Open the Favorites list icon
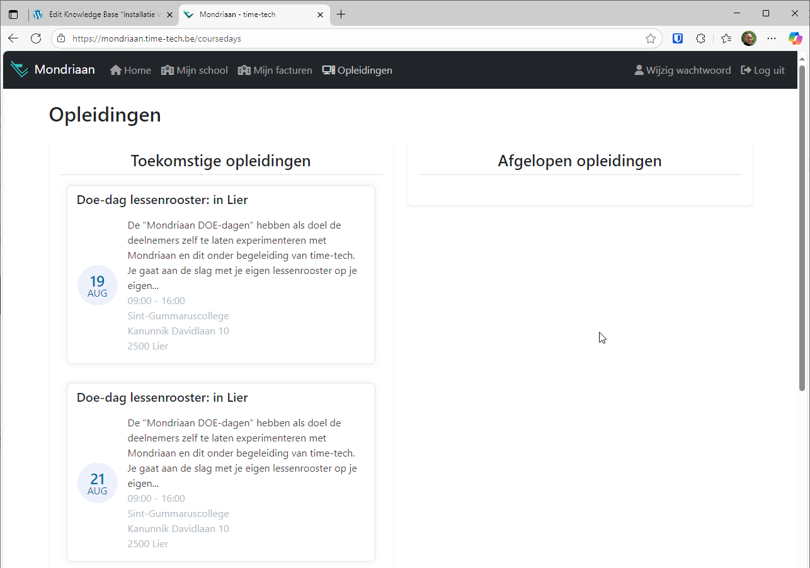The height and width of the screenshot is (568, 810). pyautogui.click(x=726, y=38)
